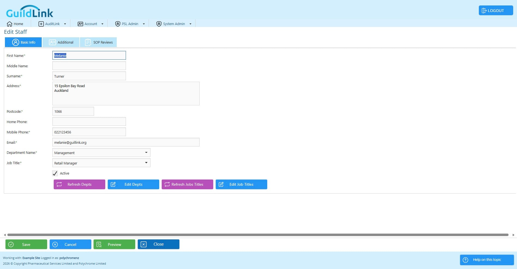Click the Email field with melanie@guillink.org
Viewport: 517px width, 269px height.
[x=126, y=142]
